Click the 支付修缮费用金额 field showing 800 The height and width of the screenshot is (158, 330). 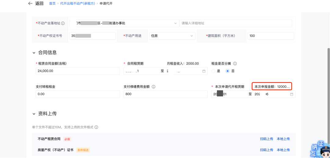(165, 94)
